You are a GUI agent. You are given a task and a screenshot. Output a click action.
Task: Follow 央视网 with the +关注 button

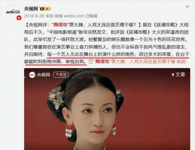coord(61,75)
